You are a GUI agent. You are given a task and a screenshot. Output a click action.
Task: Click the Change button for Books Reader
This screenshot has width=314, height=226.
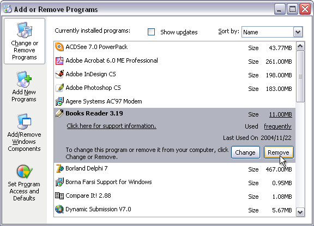point(245,152)
